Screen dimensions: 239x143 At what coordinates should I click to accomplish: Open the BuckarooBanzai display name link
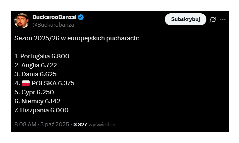54,18
